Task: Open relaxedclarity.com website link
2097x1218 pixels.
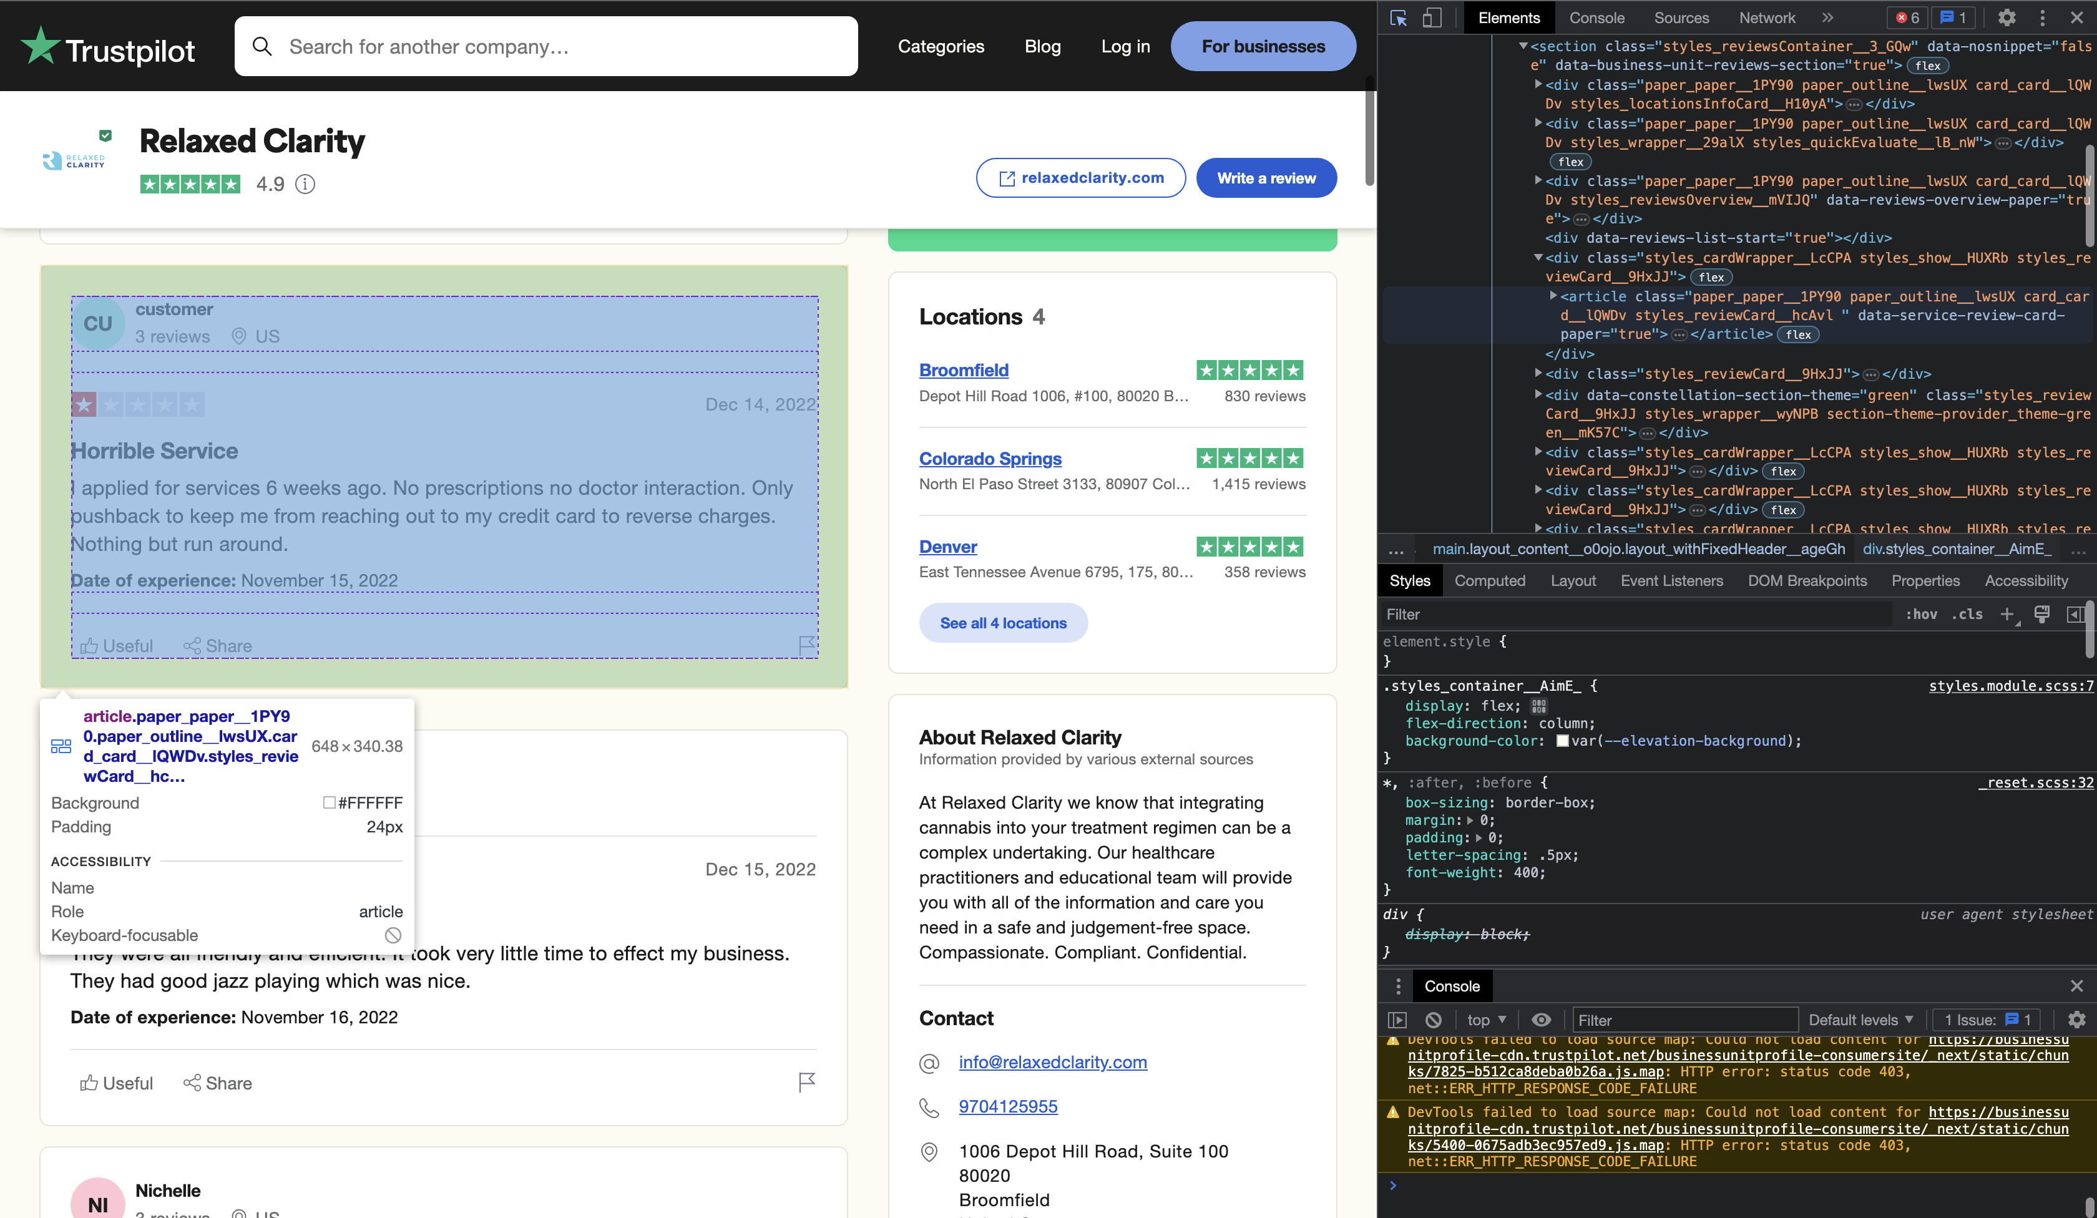Action: click(x=1080, y=178)
